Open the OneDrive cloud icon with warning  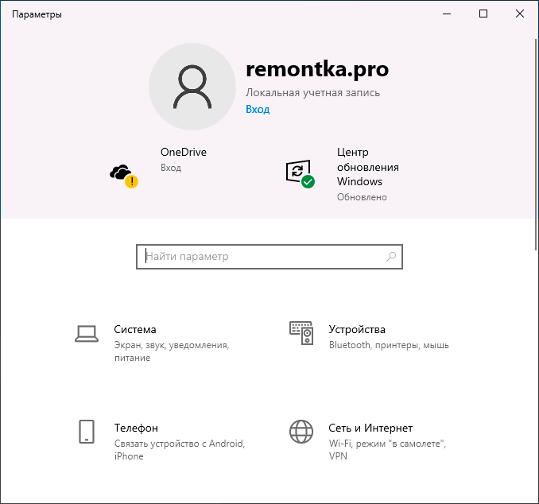(124, 176)
